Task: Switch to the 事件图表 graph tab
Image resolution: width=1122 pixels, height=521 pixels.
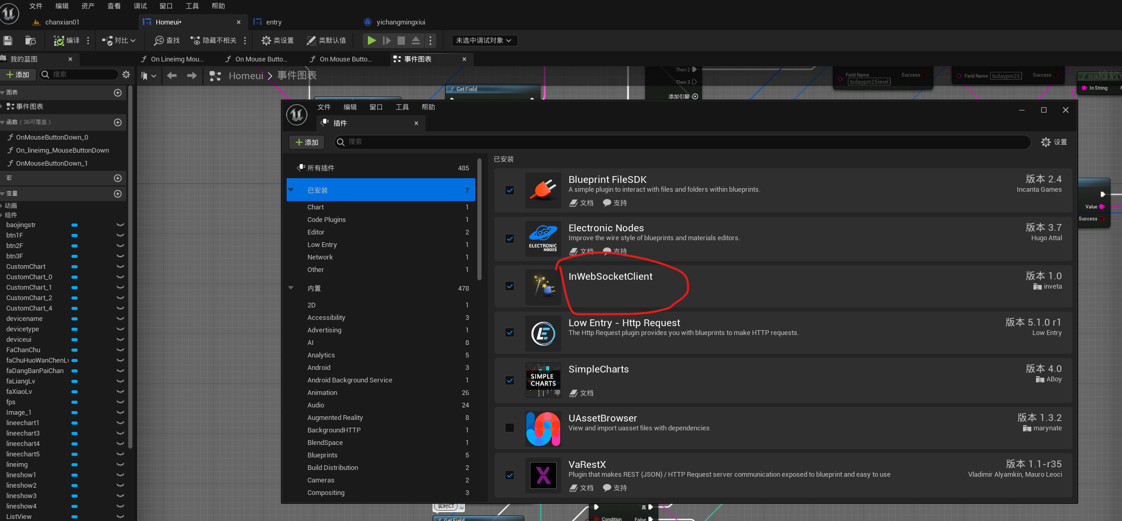Action: click(x=418, y=59)
